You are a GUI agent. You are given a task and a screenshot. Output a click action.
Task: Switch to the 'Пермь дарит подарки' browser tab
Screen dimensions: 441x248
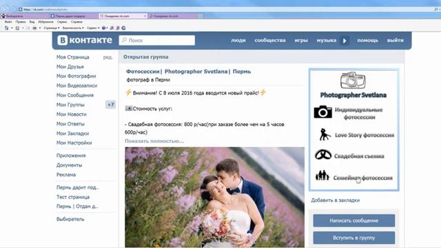[x=74, y=16]
